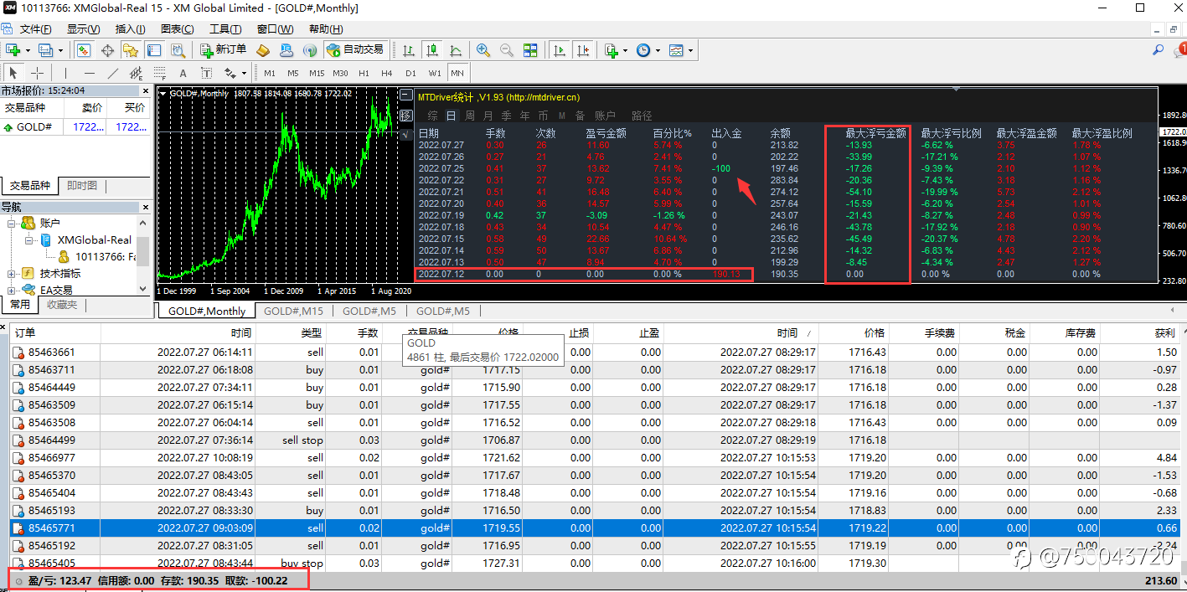Toggle the Navigator panel star-folder icon
Screen dimensions: 1187x592
coord(131,50)
